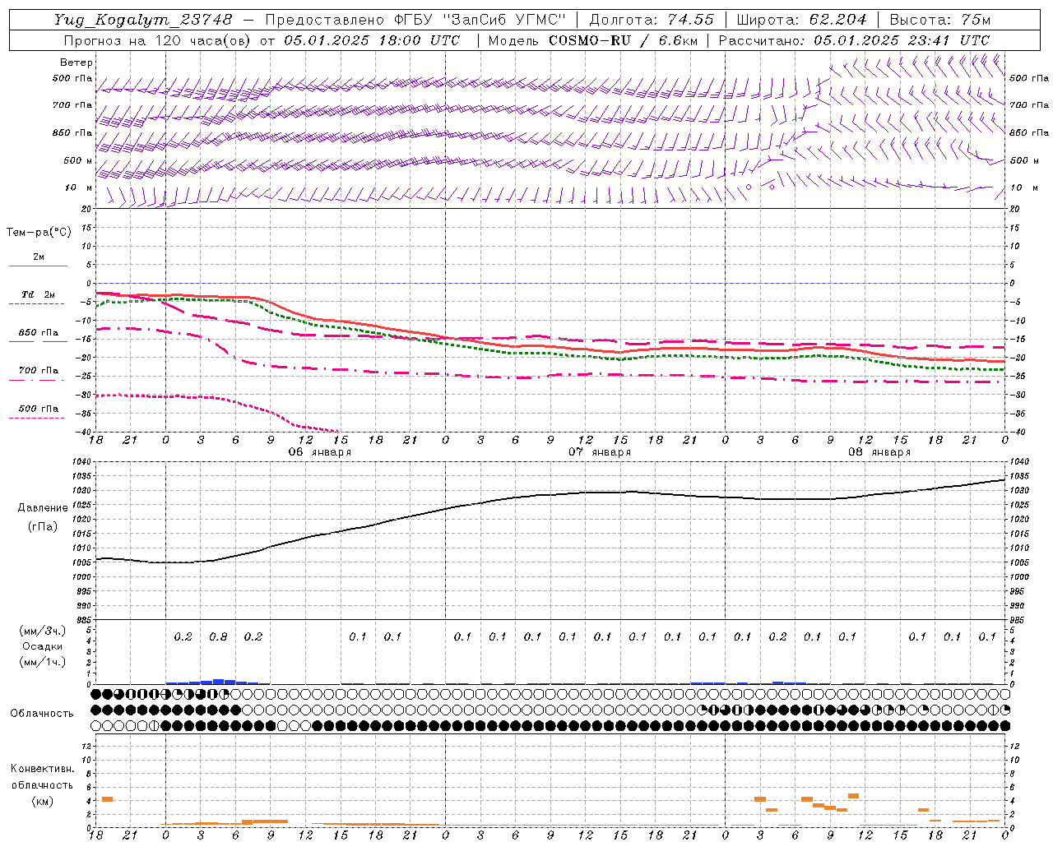The height and width of the screenshot is (842, 1053).
Task: Click the Td 2м dew point legend entry
Action: coord(38,294)
